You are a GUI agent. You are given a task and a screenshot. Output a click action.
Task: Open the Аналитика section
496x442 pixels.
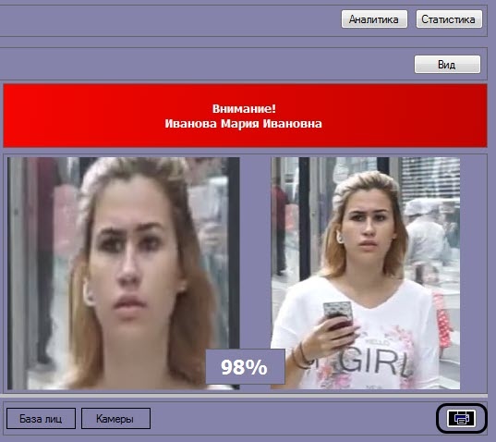tap(374, 19)
